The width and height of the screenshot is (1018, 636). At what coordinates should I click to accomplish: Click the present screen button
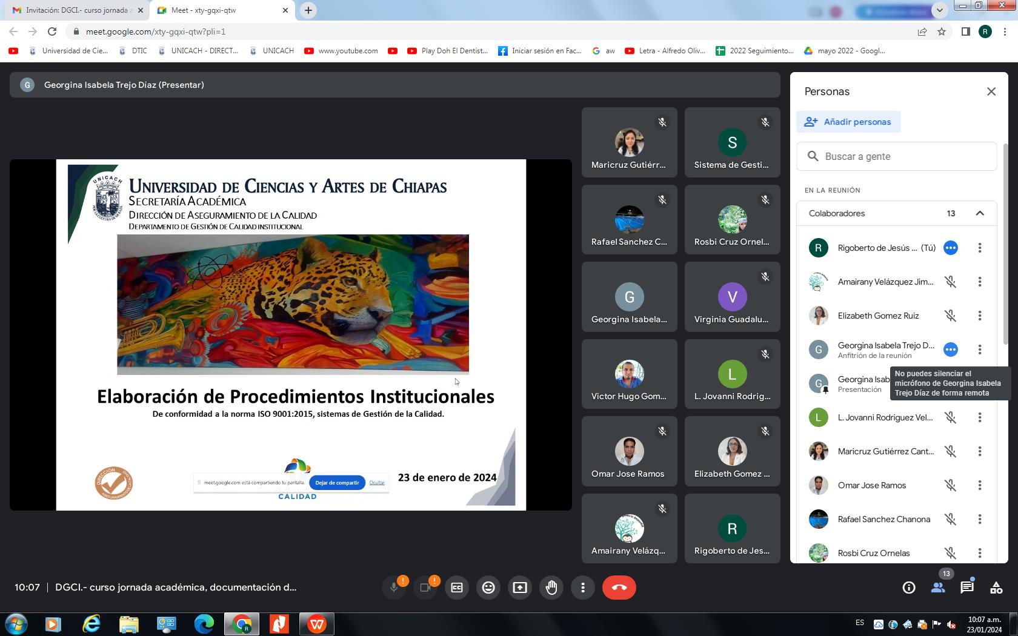click(520, 588)
